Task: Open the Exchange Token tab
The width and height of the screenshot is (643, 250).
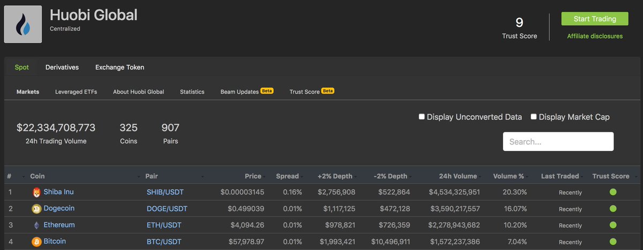Action: point(119,67)
